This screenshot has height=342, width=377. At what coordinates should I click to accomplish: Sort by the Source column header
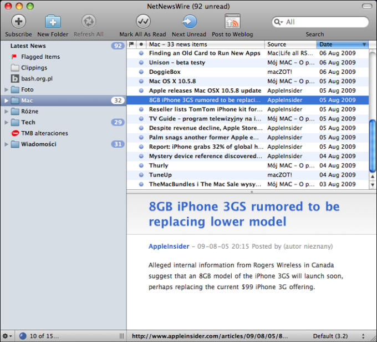point(290,44)
